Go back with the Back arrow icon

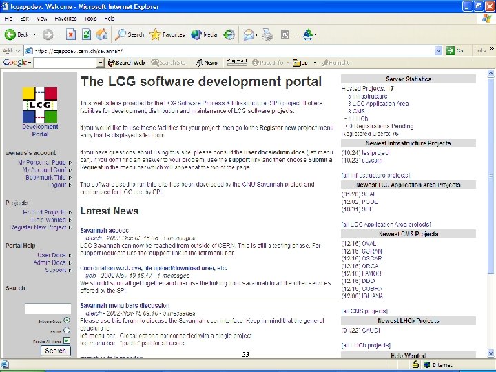[10, 34]
